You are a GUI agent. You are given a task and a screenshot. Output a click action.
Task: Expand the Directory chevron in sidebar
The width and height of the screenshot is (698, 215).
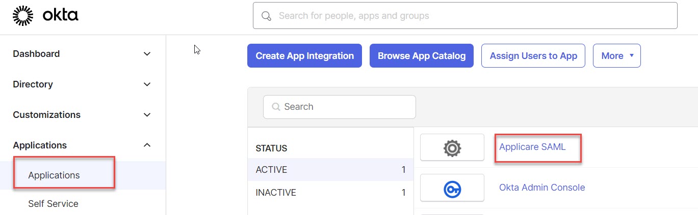pos(147,84)
